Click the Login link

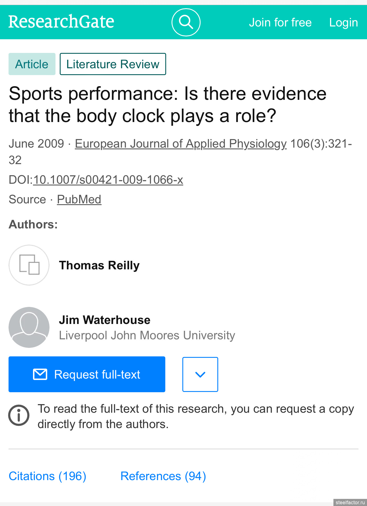point(343,22)
